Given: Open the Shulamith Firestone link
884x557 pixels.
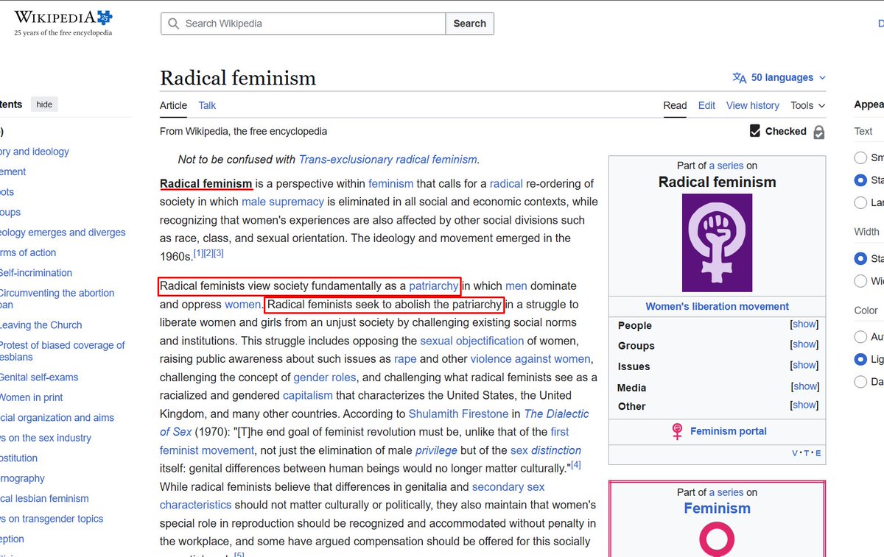Looking at the screenshot, I should coord(459,414).
